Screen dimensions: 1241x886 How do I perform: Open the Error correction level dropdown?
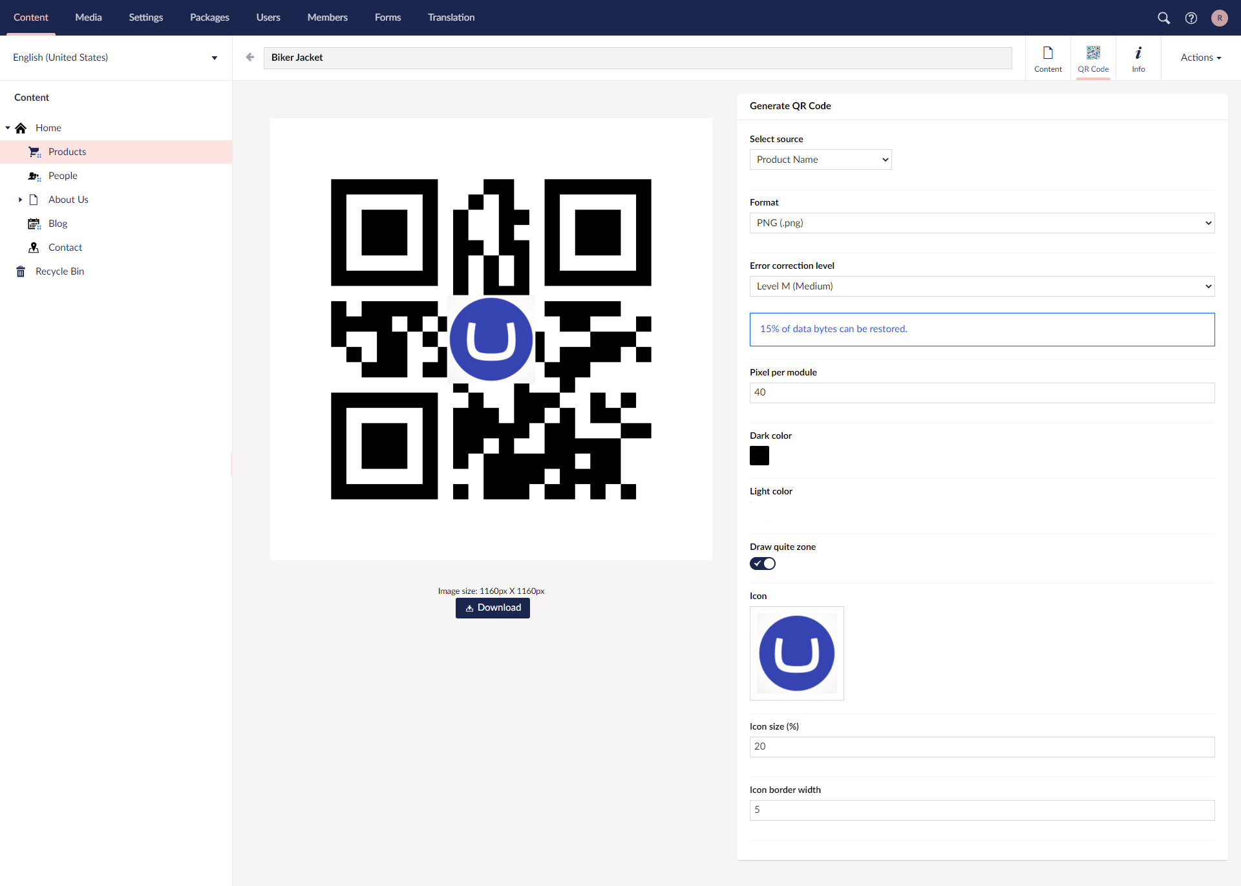click(982, 286)
